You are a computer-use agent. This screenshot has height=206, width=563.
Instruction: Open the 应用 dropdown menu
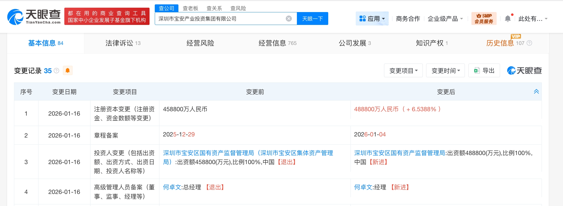click(372, 19)
